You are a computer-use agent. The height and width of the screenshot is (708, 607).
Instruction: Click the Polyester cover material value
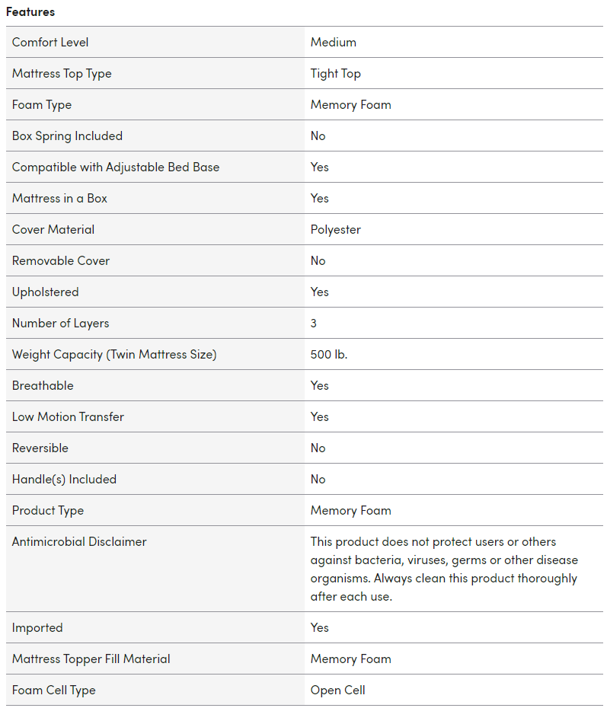tap(336, 230)
